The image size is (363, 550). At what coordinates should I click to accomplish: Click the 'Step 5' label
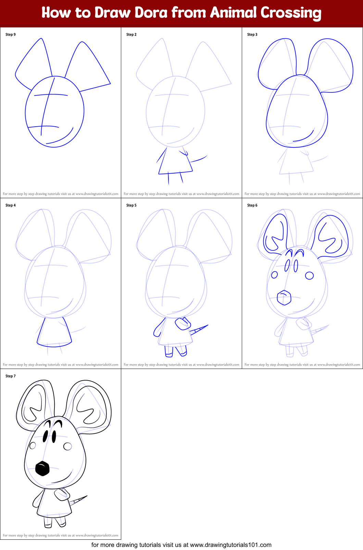pyautogui.click(x=132, y=205)
